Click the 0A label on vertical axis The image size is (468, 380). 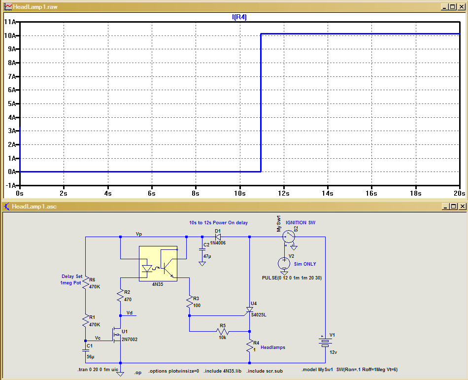pos(12,172)
